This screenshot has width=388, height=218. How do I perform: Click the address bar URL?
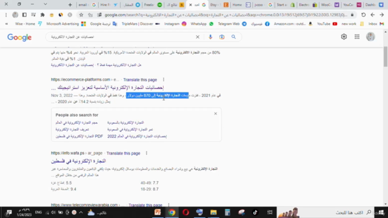226,15
